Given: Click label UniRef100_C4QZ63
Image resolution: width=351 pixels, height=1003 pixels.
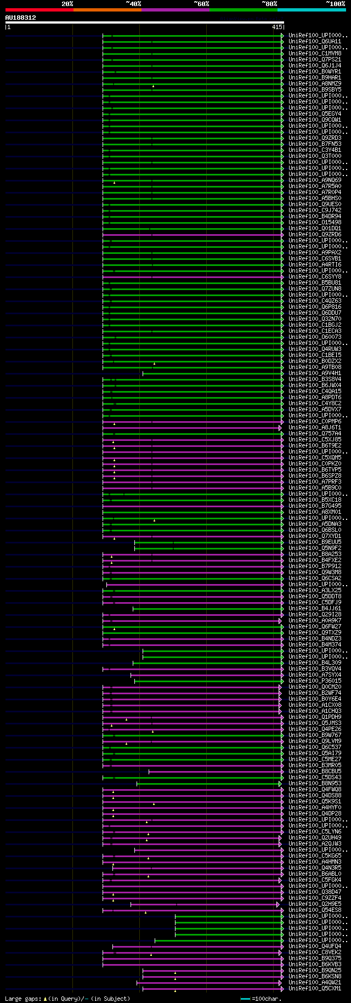Looking at the screenshot, I should coord(315,301).
